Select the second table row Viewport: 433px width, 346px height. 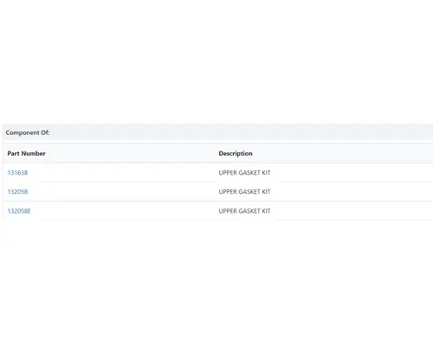pyautogui.click(x=218, y=192)
